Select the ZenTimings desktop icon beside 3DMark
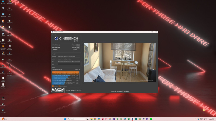The height and width of the screenshot is (121, 216). click(9, 53)
